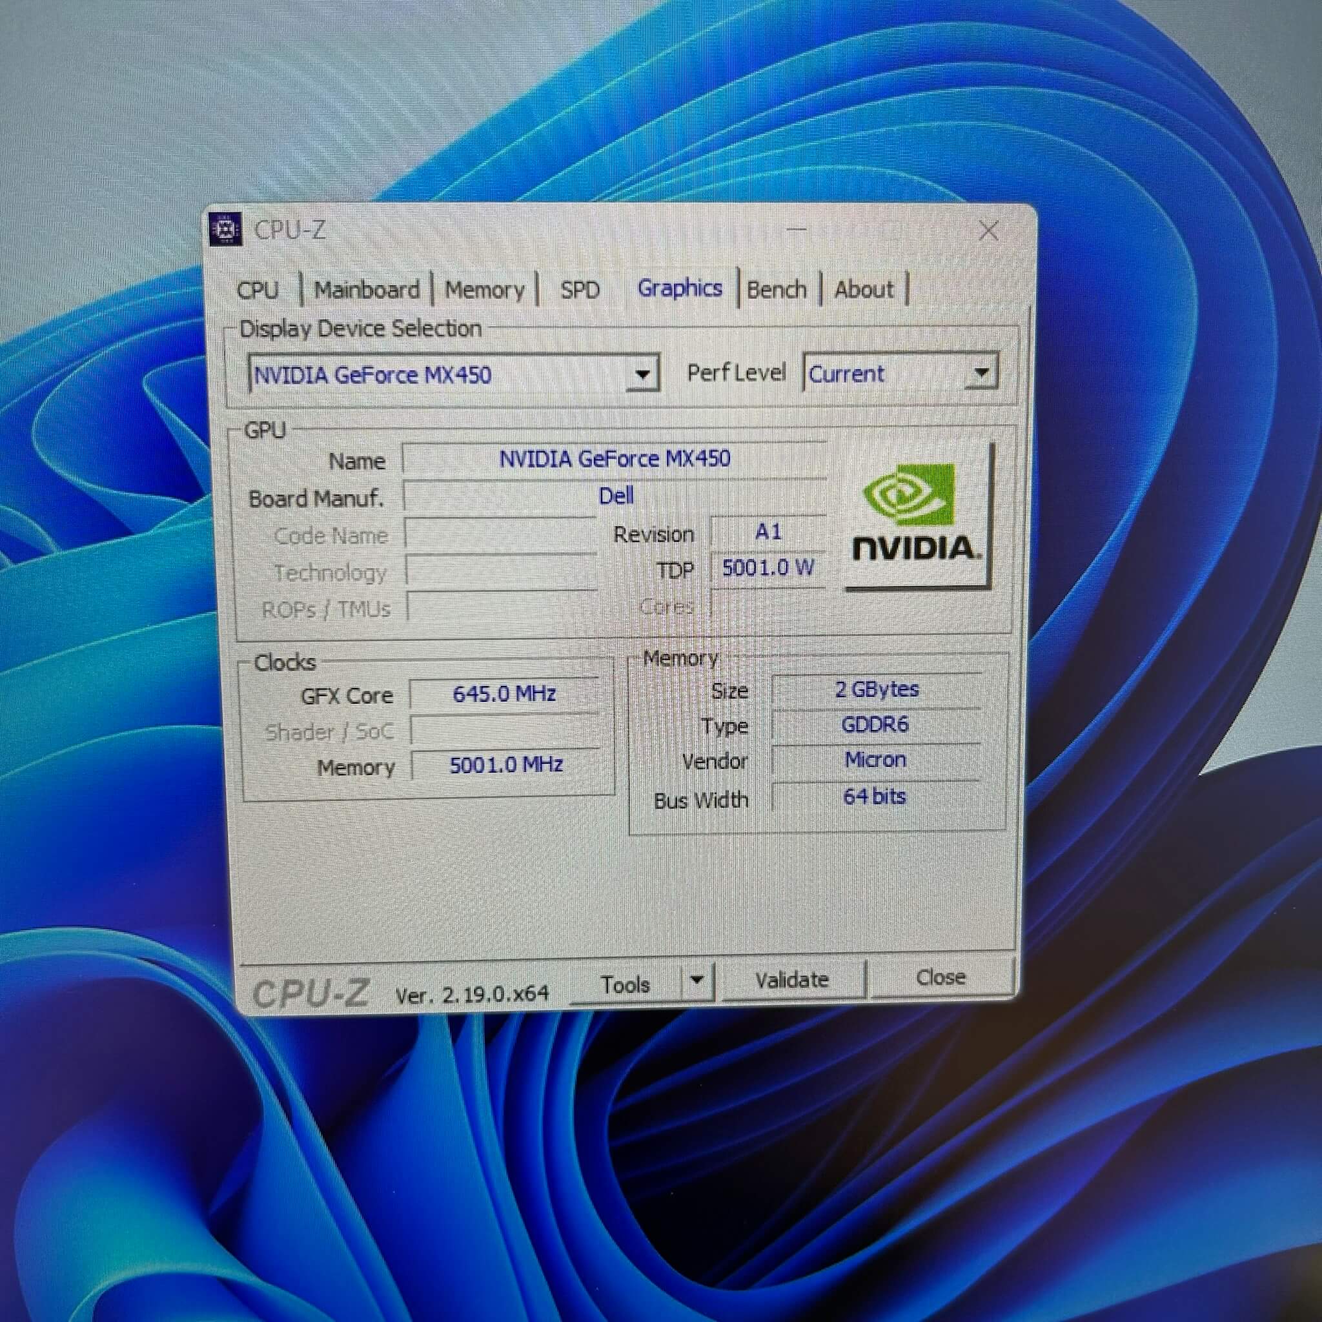Open the Perf Level dropdown arrow

(981, 372)
